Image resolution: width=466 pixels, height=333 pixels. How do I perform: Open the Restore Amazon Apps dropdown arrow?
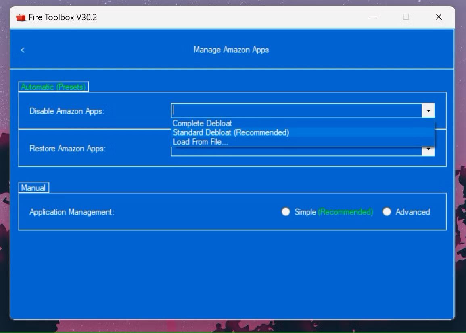click(428, 151)
